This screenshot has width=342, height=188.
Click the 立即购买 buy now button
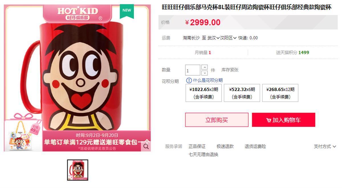click(217, 120)
